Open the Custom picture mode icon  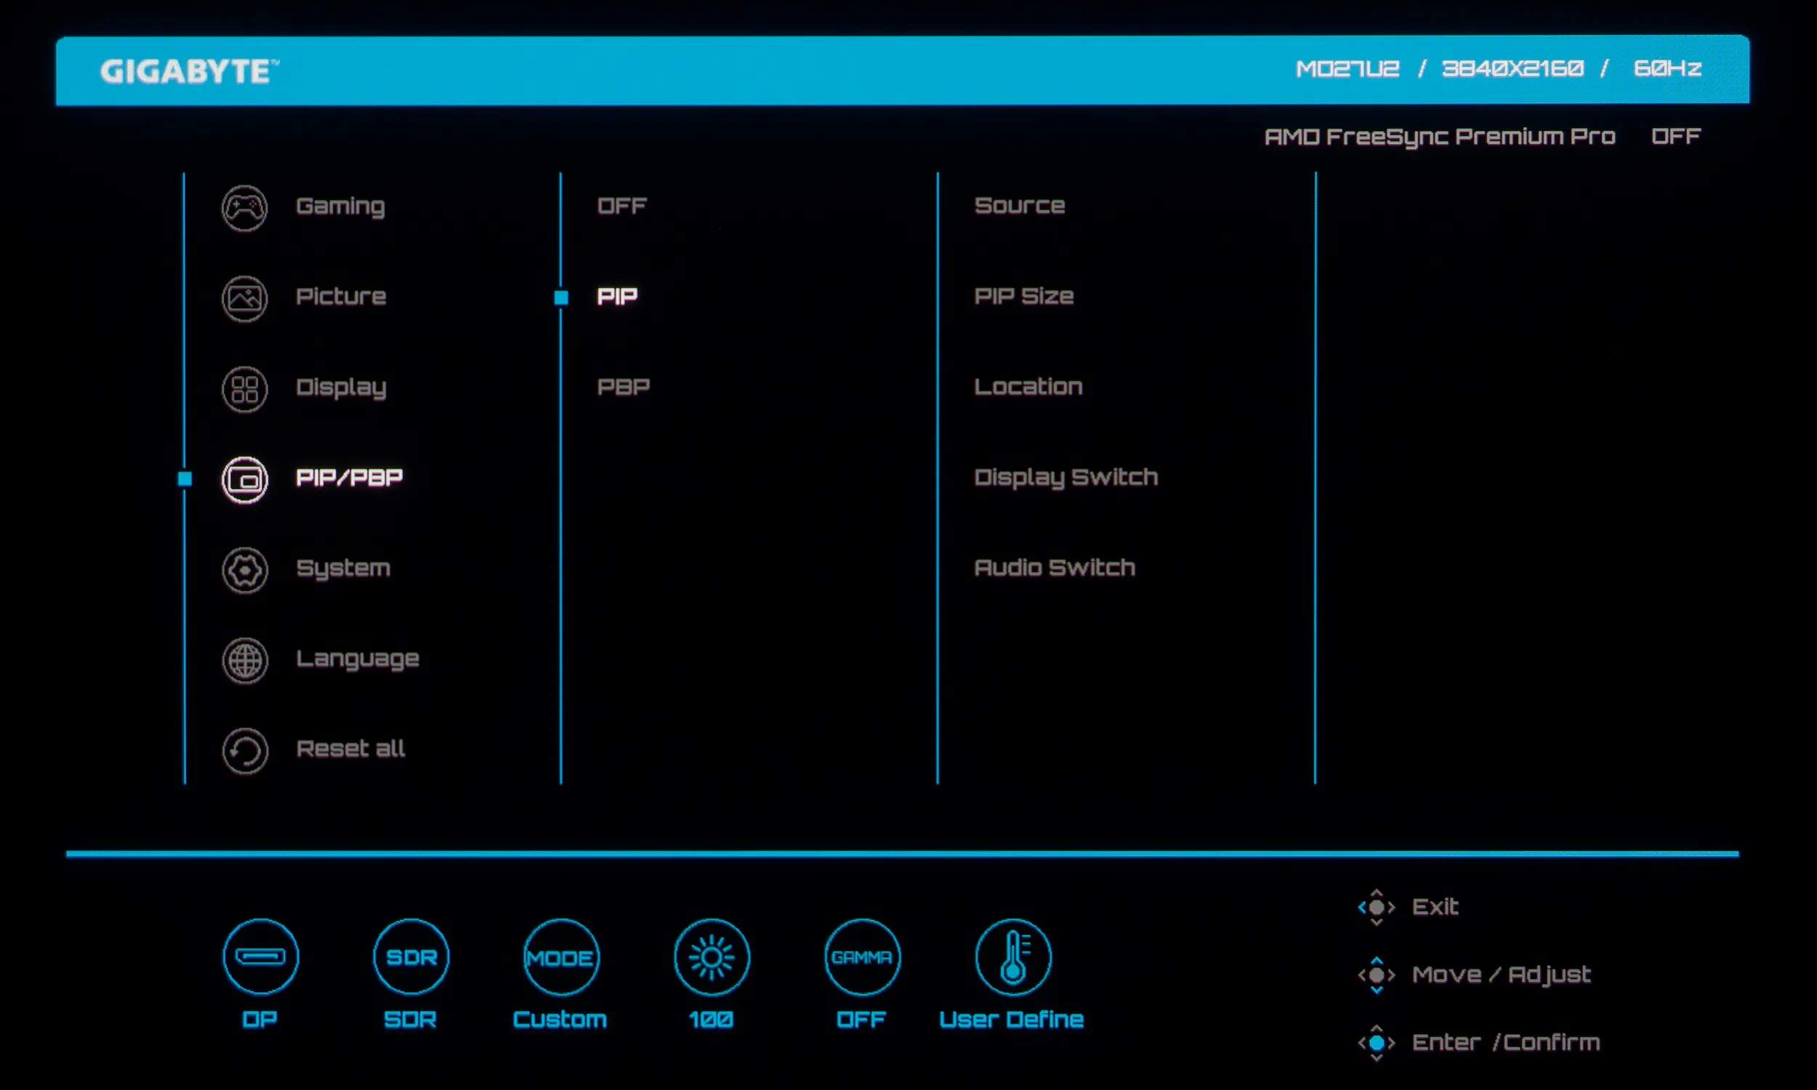coord(561,956)
